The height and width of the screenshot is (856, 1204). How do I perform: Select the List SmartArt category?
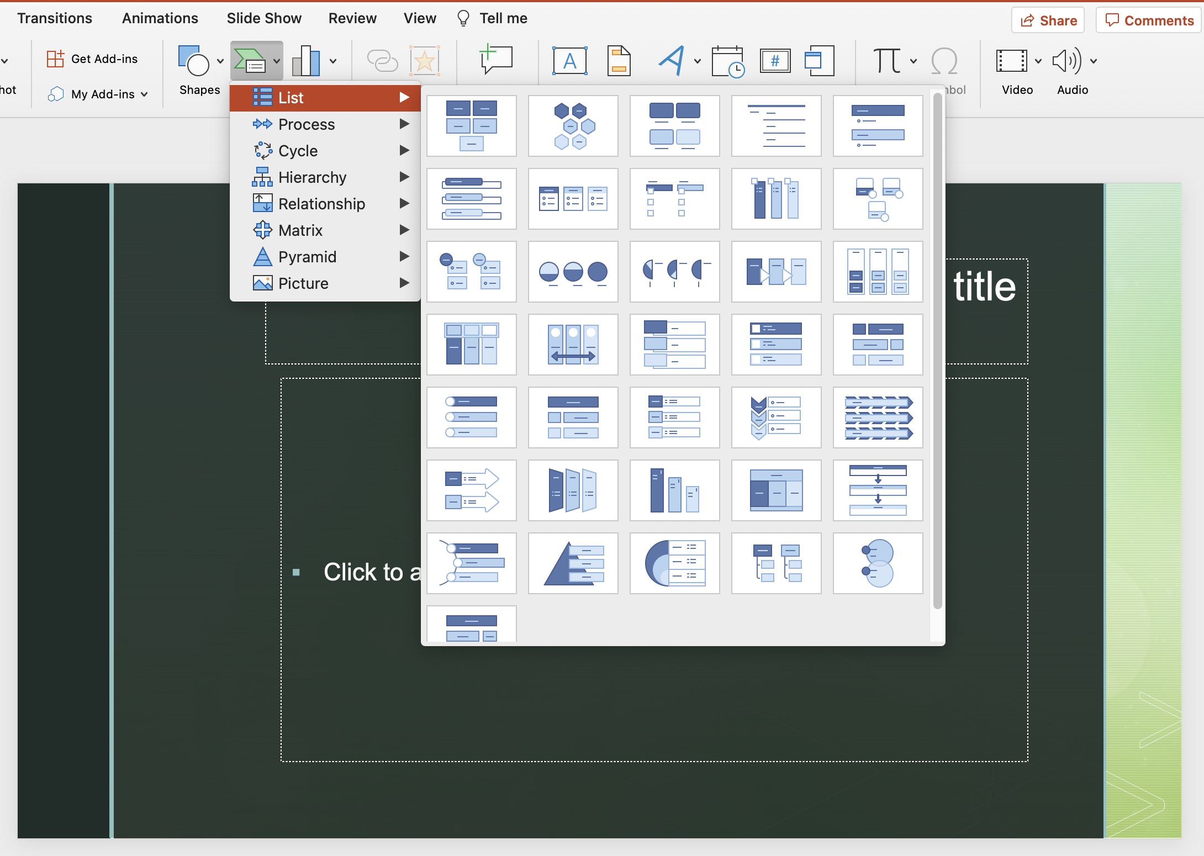point(325,98)
